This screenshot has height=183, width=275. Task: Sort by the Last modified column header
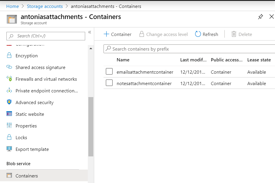tap(193, 60)
